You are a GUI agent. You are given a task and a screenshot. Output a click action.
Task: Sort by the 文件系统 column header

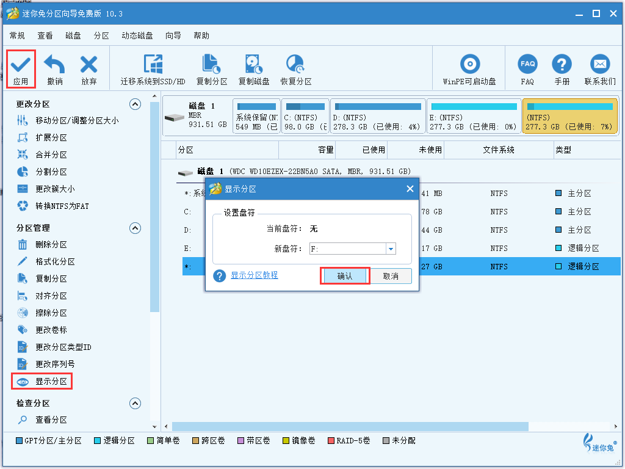pyautogui.click(x=499, y=150)
